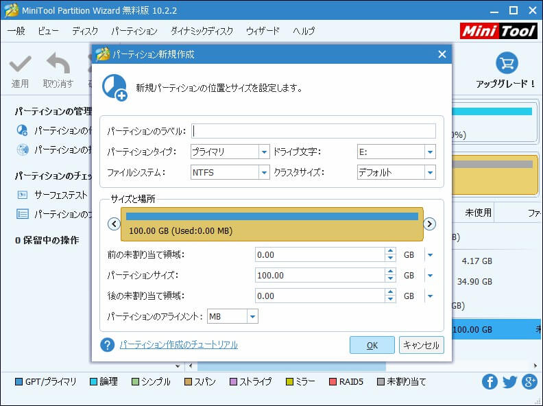This screenshot has width=543, height=406.
Task: Click the ストライプ purple legend color box
Action: coord(233,382)
